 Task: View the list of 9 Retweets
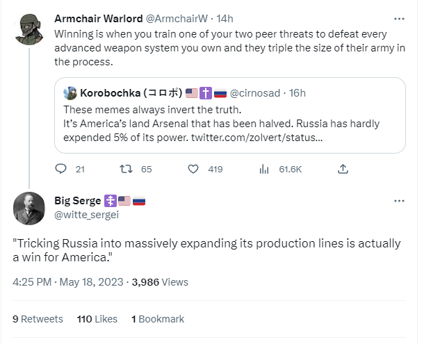tap(38, 319)
